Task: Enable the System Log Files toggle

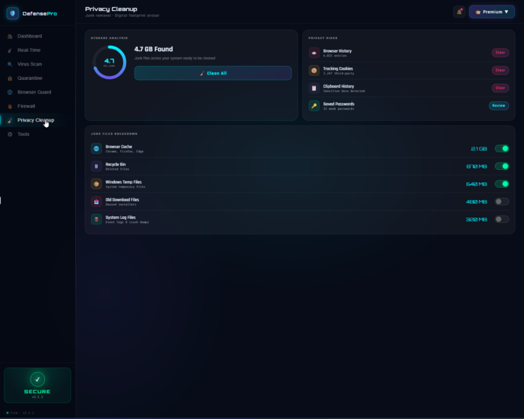Action: 501,220
